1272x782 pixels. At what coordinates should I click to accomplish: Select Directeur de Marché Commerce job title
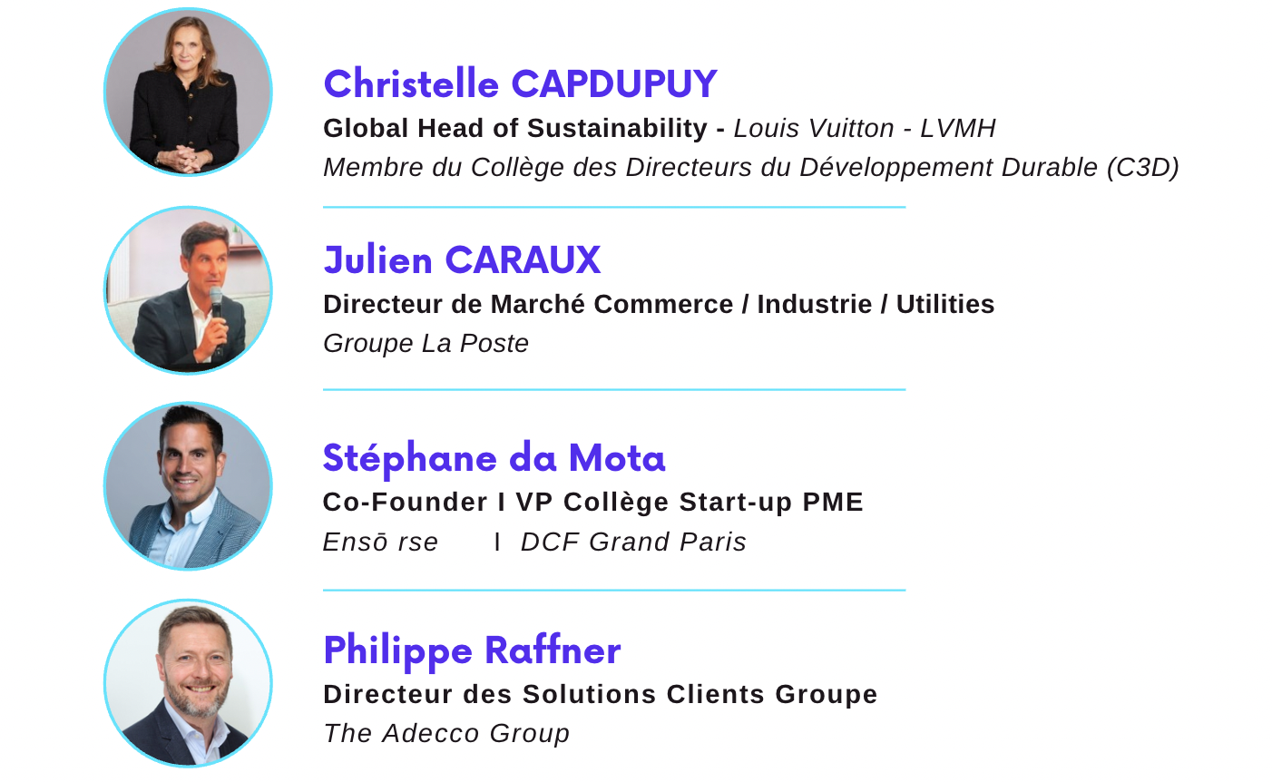tap(659, 304)
